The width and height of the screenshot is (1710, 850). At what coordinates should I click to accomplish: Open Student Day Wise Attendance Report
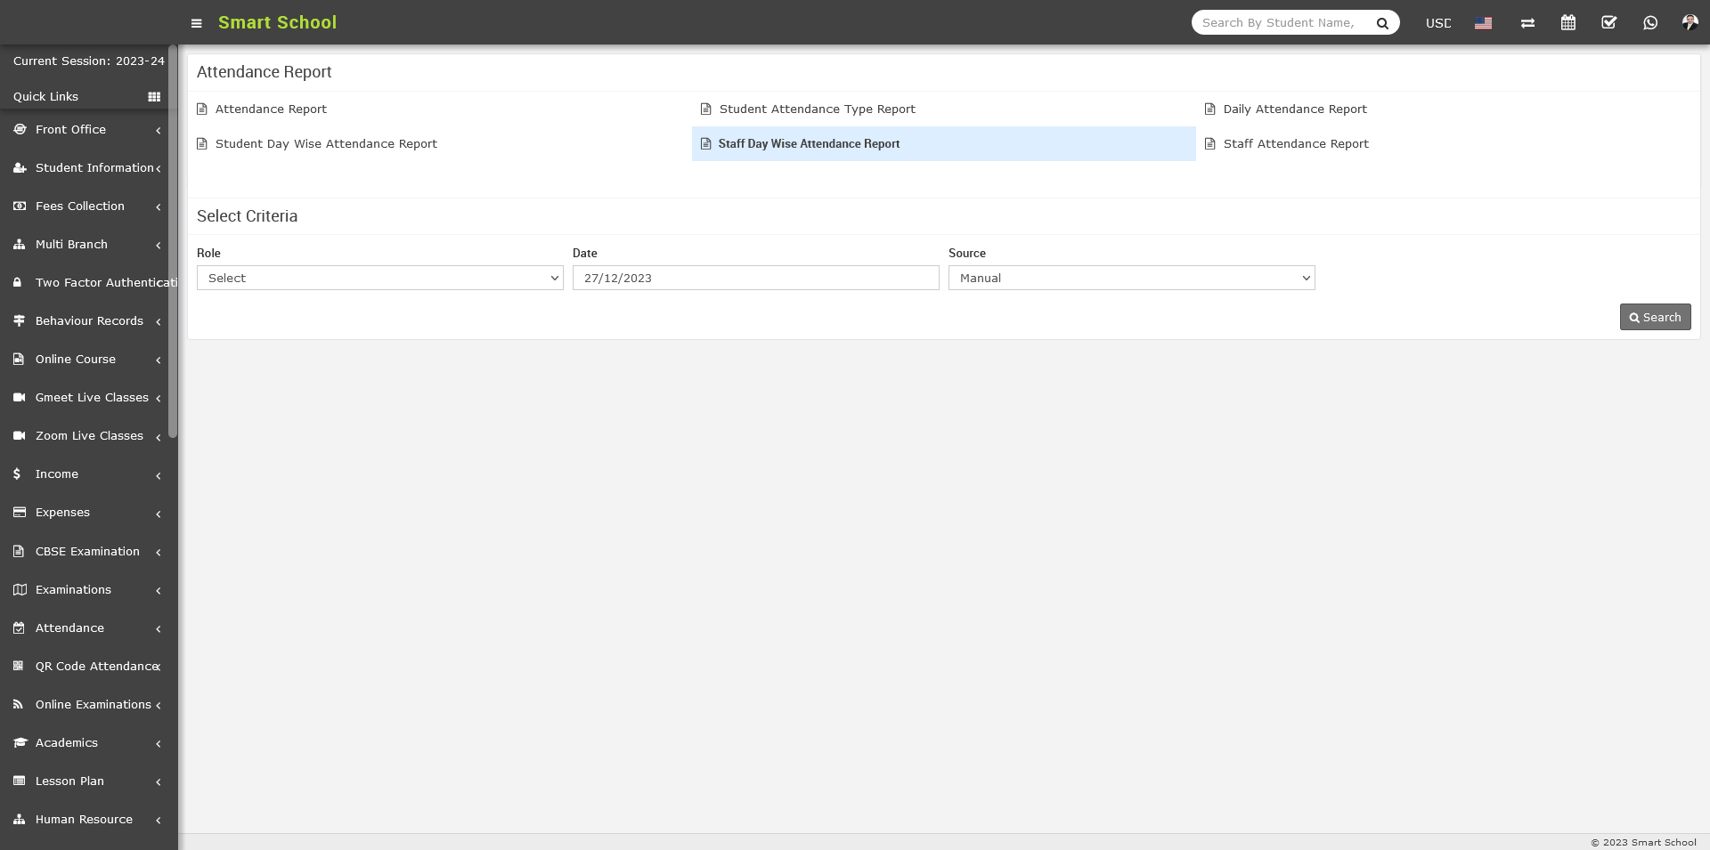326,144
